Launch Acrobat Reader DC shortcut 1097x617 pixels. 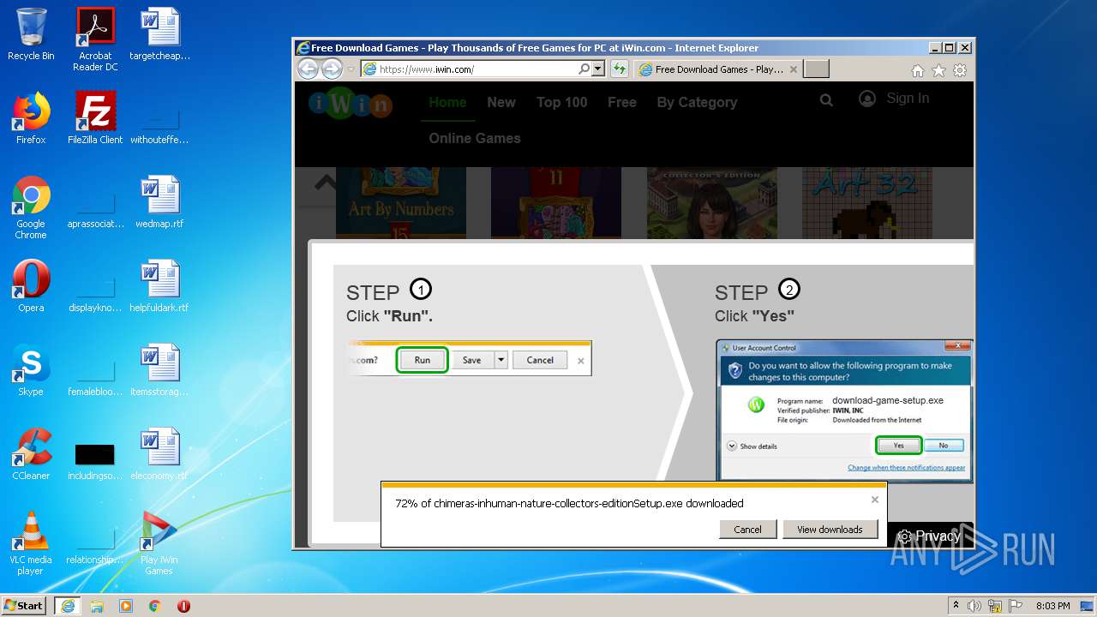click(x=95, y=39)
